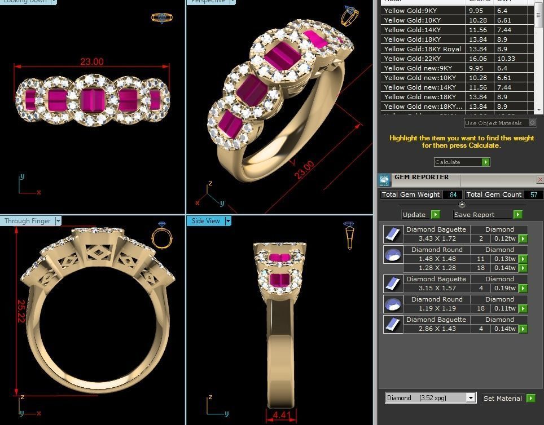Click the Looking Down ring orientation icon
The height and width of the screenshot is (425, 544).
click(161, 17)
